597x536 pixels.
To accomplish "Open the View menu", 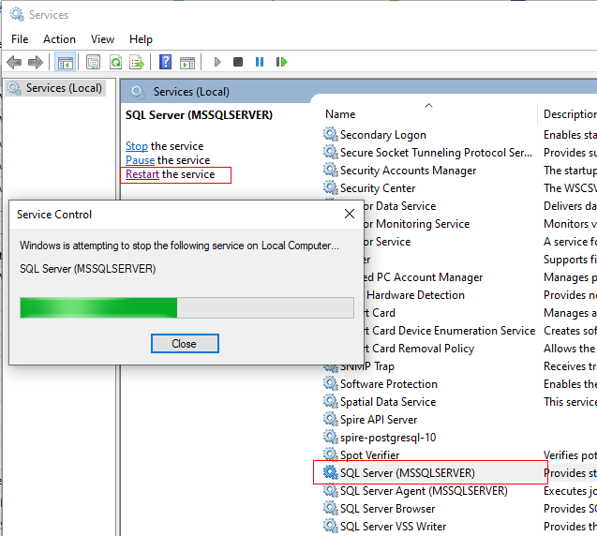I will tap(102, 39).
